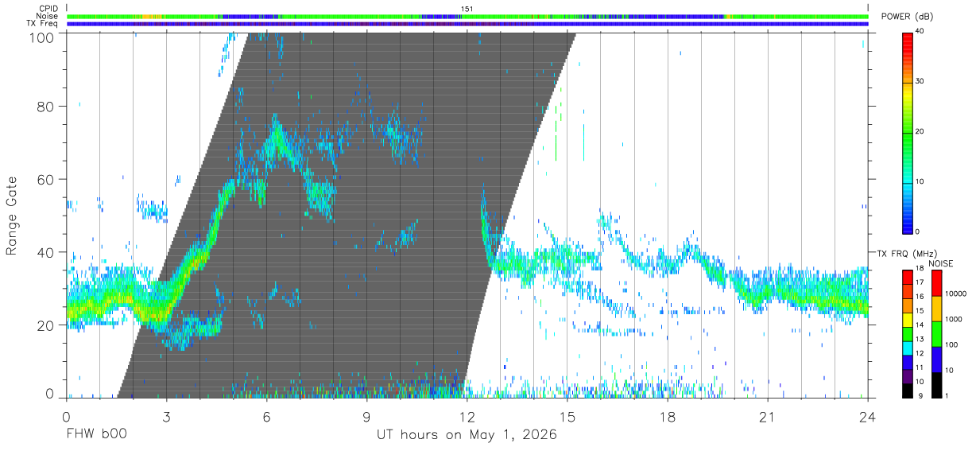Click hour tick label 3

(x=166, y=417)
